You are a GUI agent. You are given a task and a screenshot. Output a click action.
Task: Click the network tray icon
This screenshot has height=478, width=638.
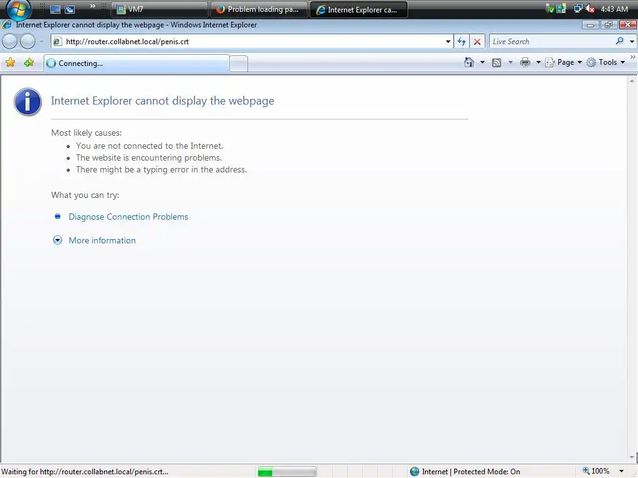[578, 9]
